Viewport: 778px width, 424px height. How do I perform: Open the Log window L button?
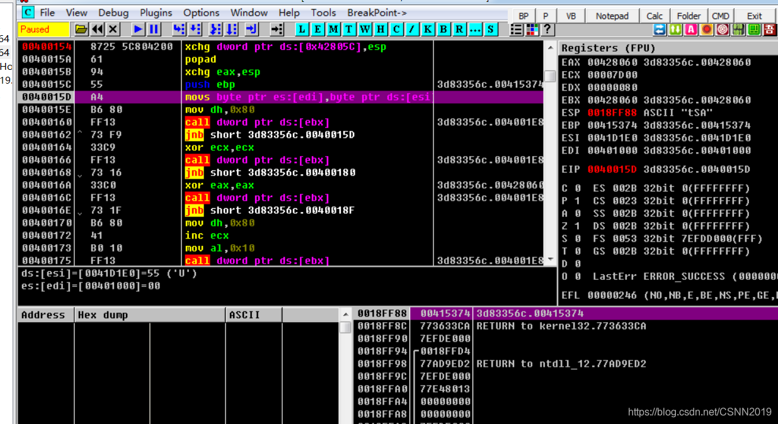[302, 29]
